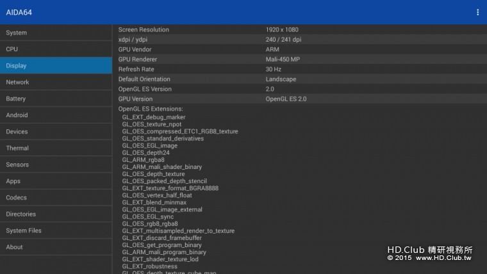Select GL_OES_rgb8_rgba8 entry
The width and height of the screenshot is (487, 274).
point(150,224)
